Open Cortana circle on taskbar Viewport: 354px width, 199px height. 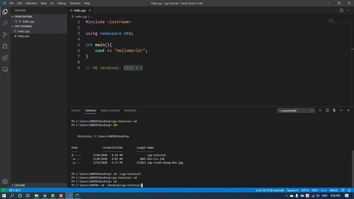click(20, 196)
